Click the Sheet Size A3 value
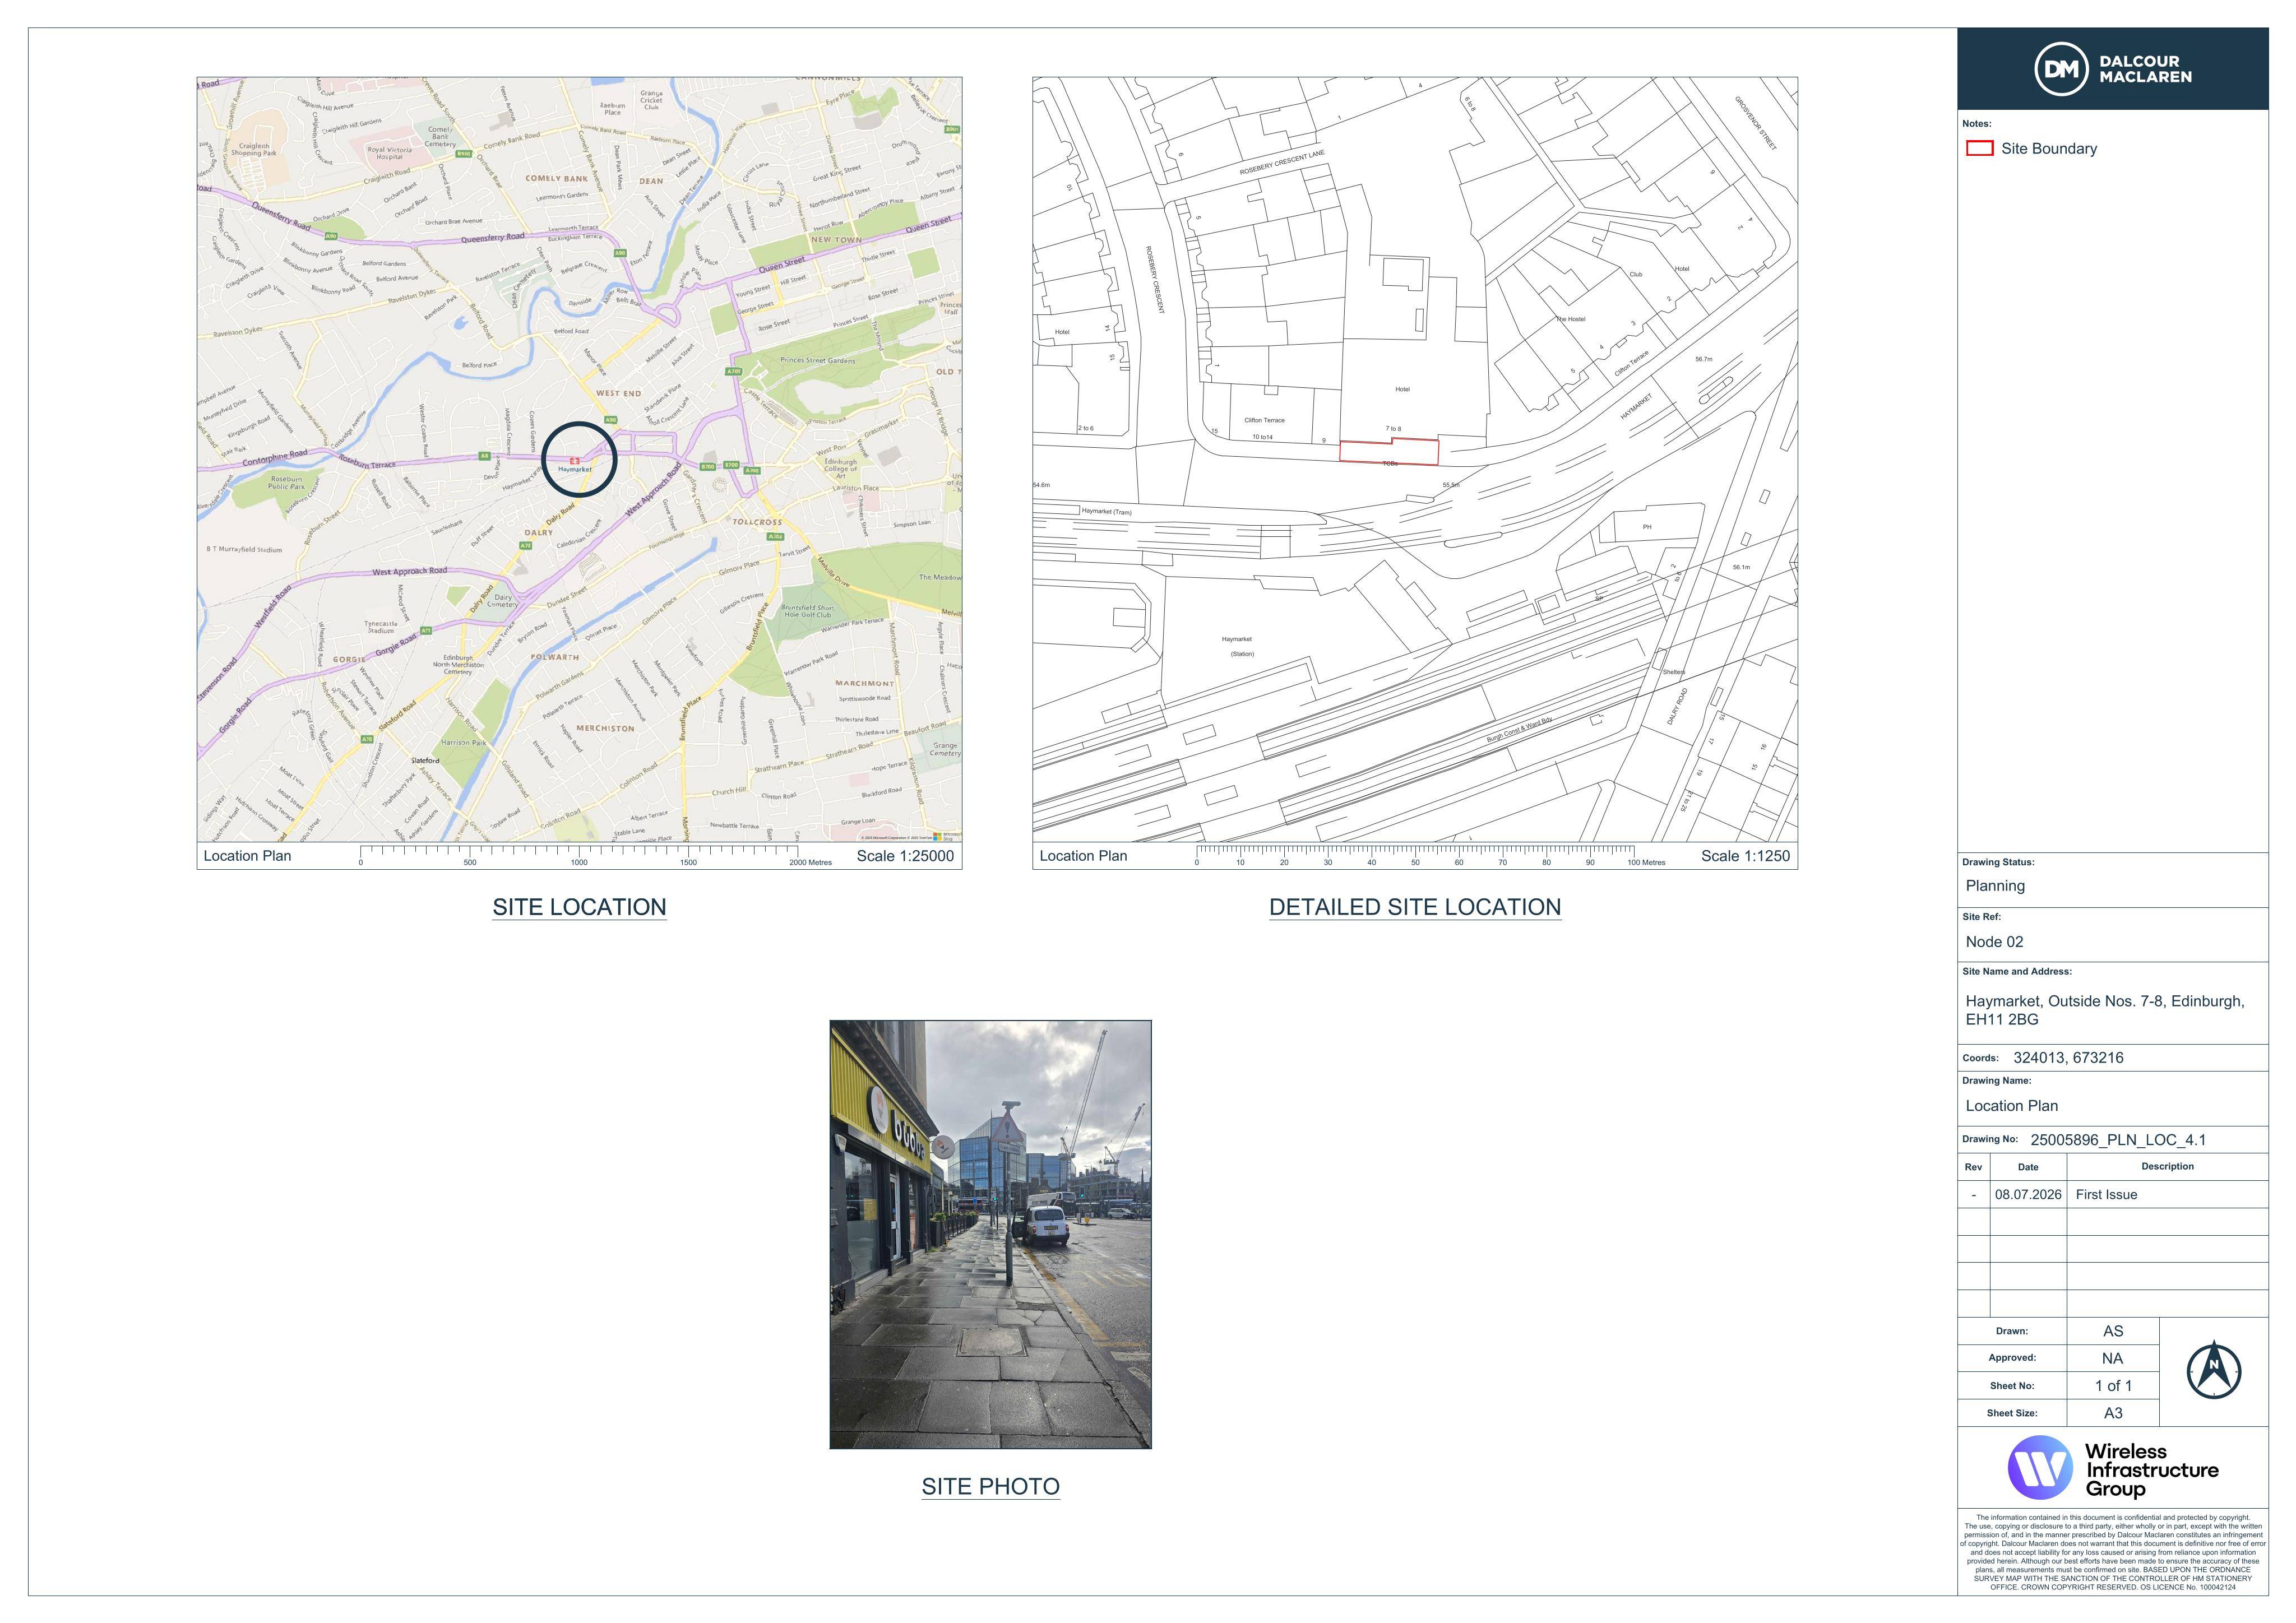Screen dimensions: 2296x1623 pos(2112,1413)
